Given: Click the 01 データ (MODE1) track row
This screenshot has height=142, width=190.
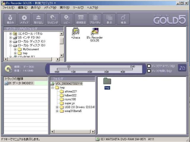Looking at the screenshot, I should pos(26,83).
